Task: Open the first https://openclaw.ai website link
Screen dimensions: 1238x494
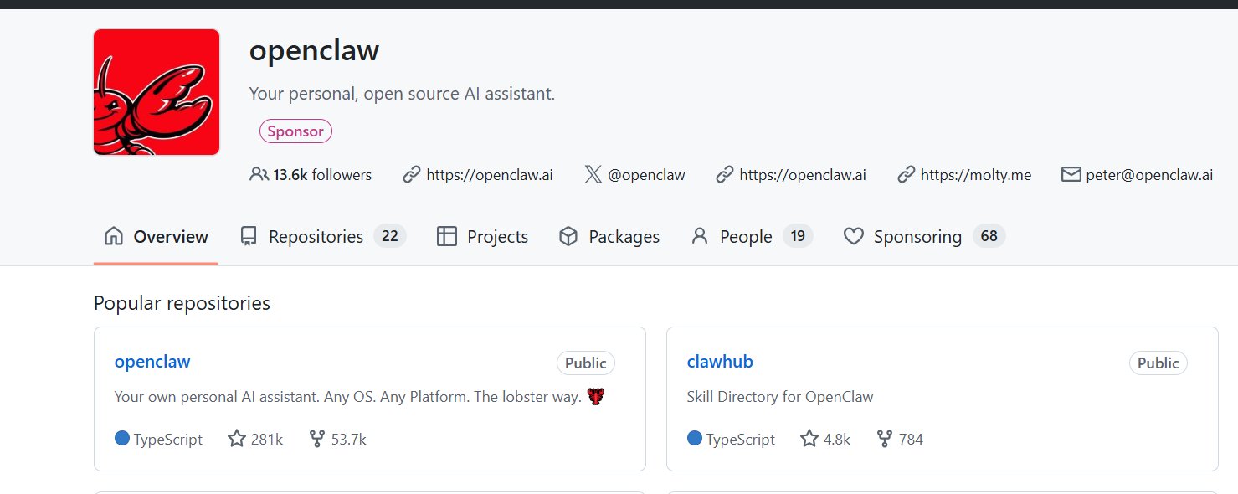Action: [x=489, y=175]
